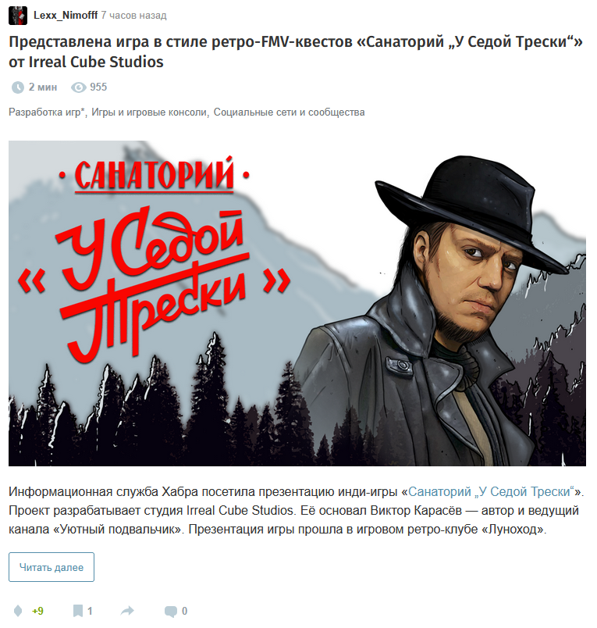Open comments via speech bubble icon
This screenshot has height=628, width=597.
[171, 611]
